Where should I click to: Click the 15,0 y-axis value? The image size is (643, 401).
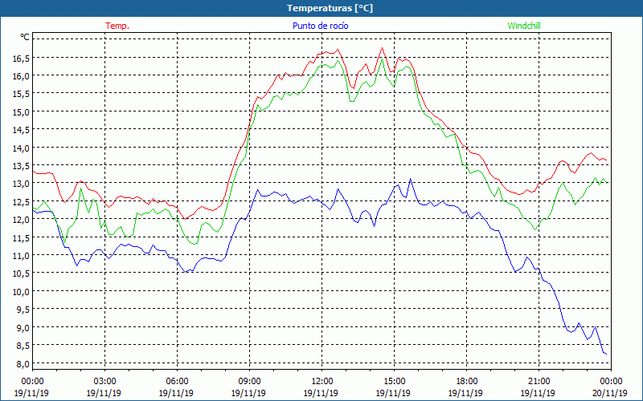tap(22, 112)
